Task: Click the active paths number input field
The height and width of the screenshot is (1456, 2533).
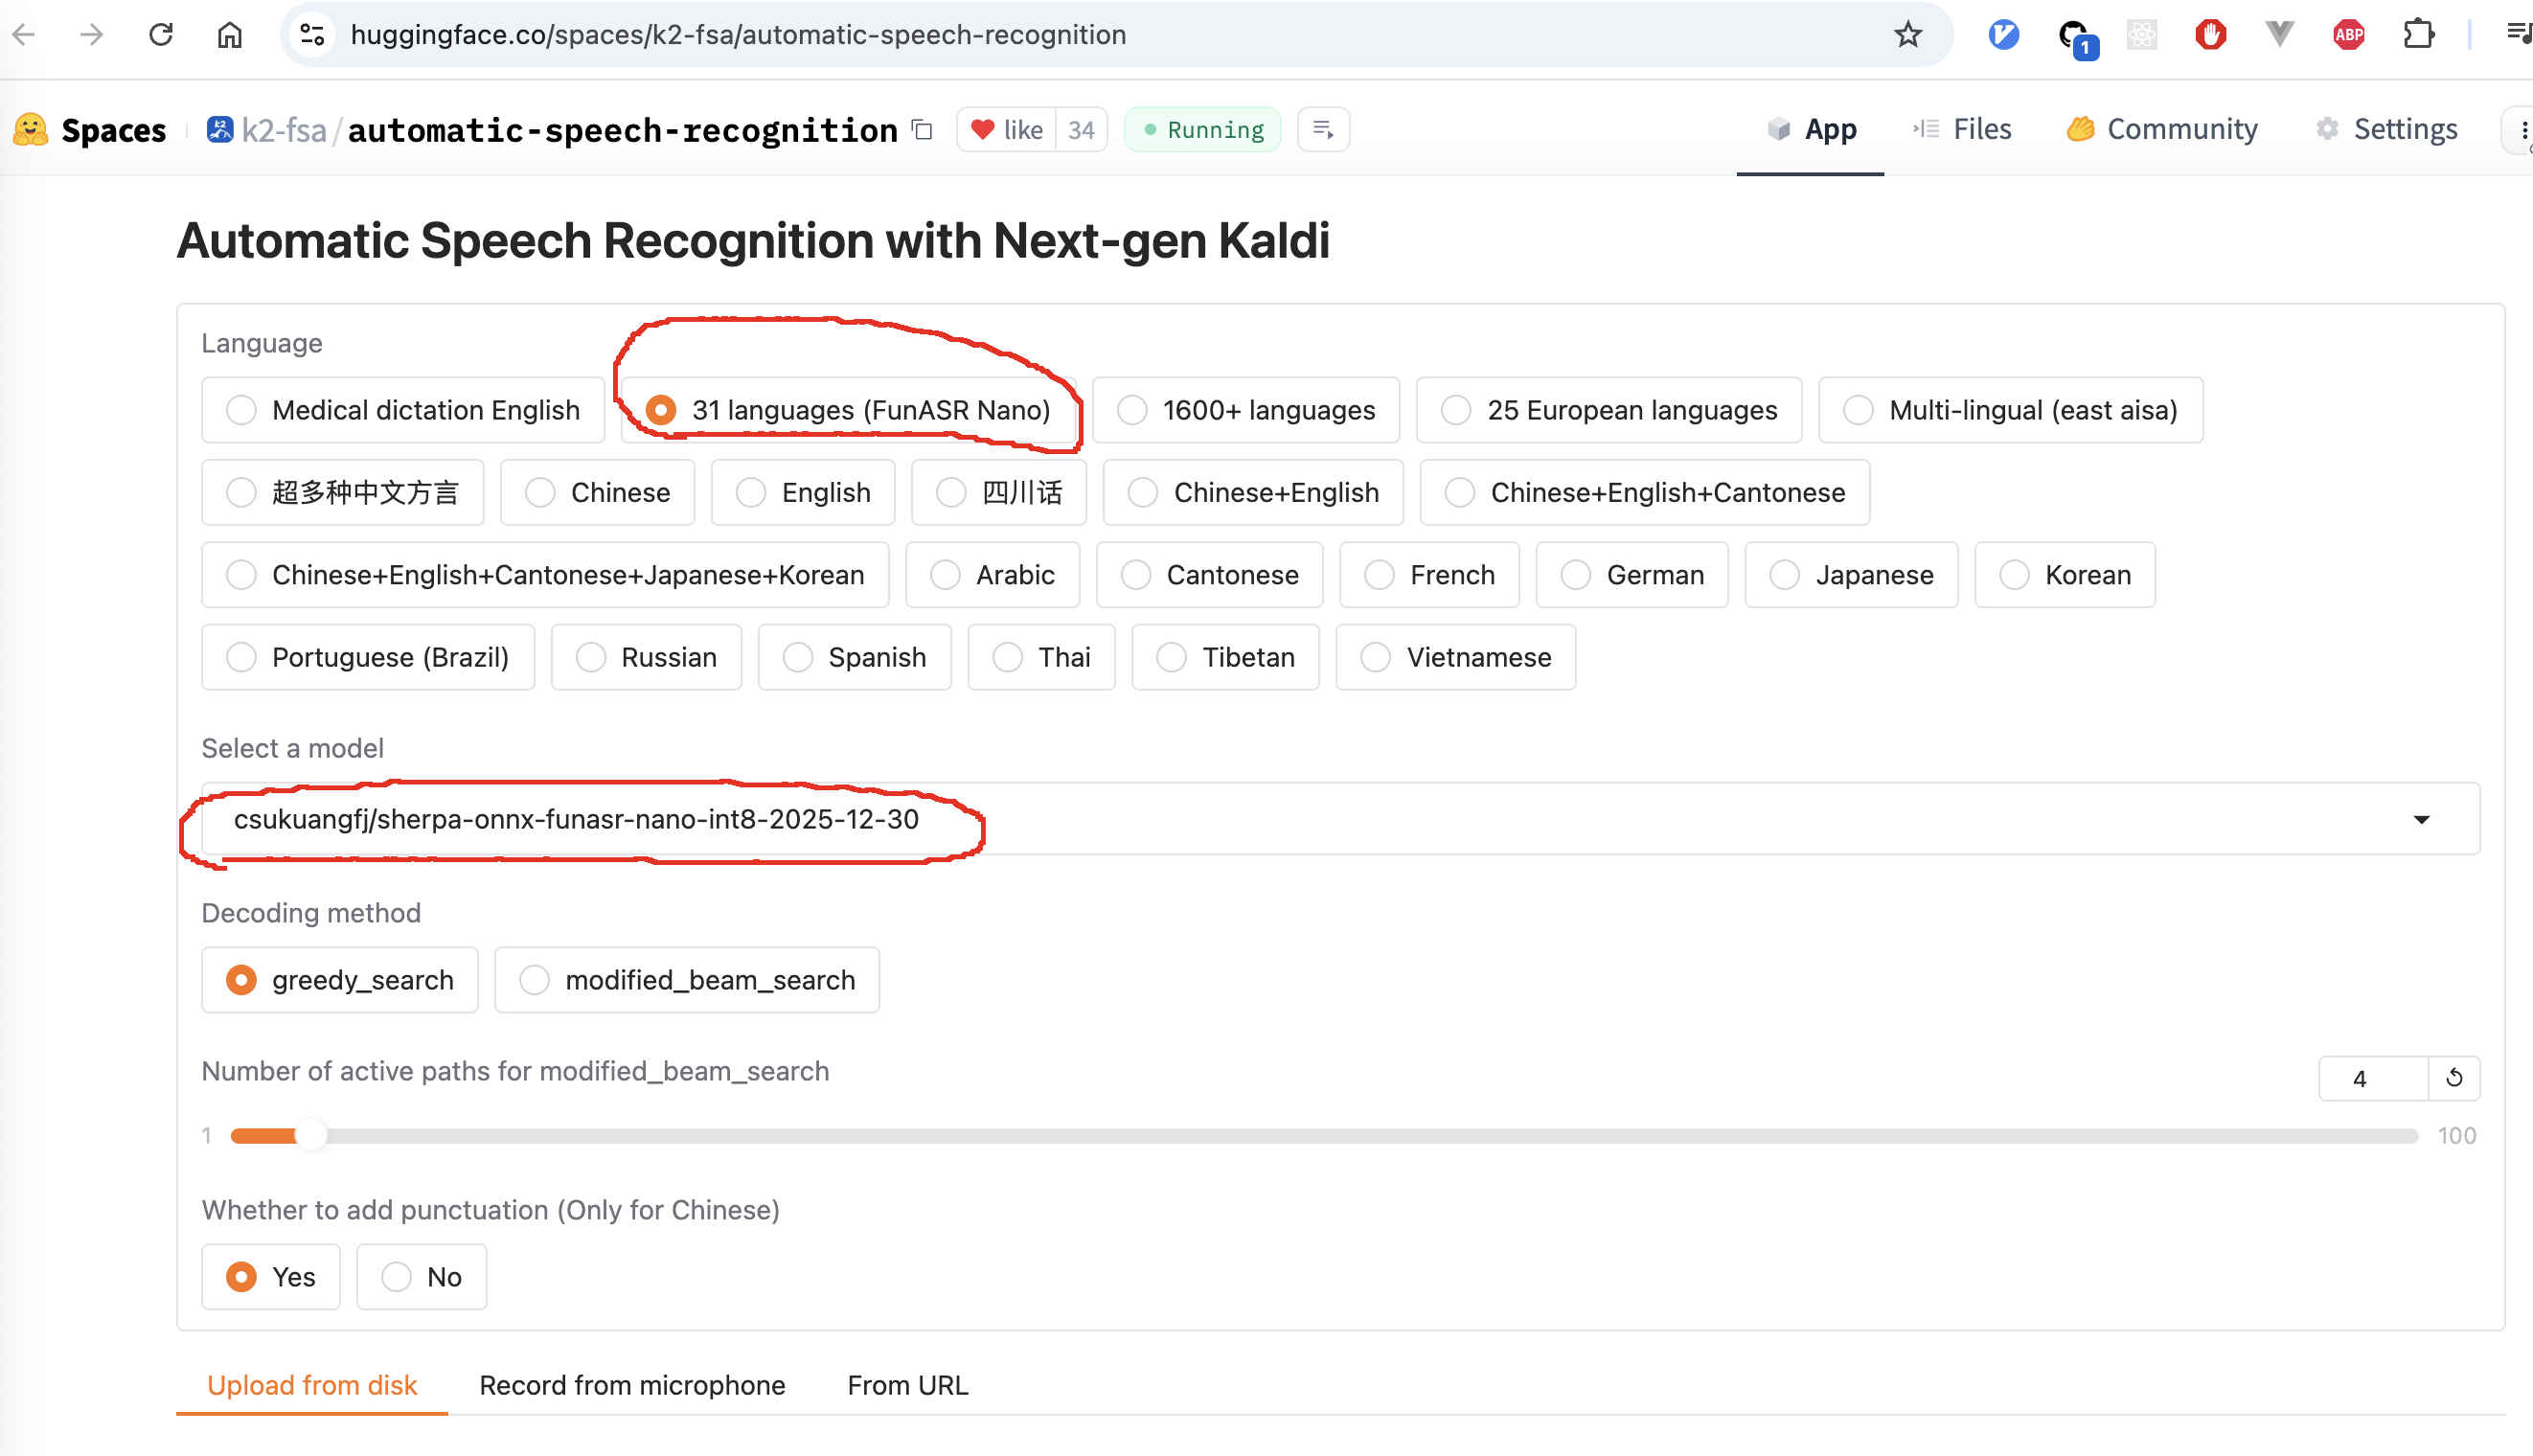Action: tap(2371, 1078)
